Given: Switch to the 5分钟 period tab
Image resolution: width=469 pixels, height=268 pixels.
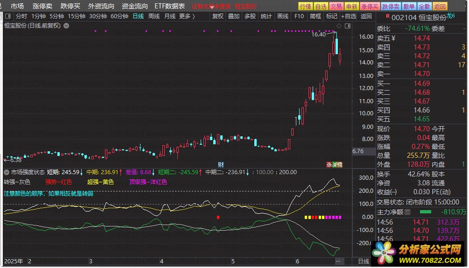Looking at the screenshot, I should tap(56, 16).
